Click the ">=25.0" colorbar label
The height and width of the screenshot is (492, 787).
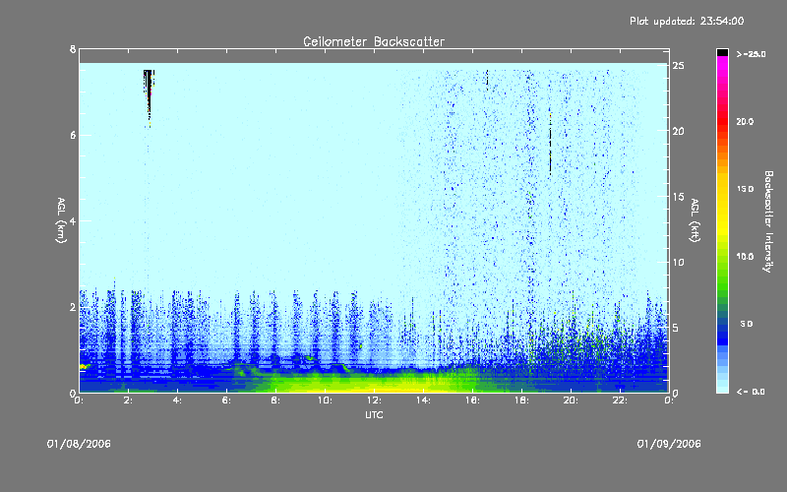click(x=751, y=54)
